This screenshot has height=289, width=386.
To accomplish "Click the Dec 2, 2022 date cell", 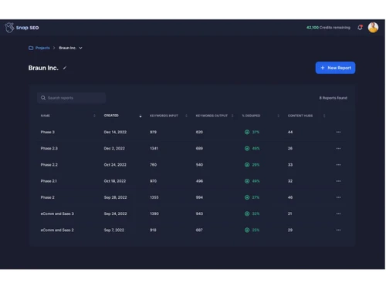I will [114, 149].
